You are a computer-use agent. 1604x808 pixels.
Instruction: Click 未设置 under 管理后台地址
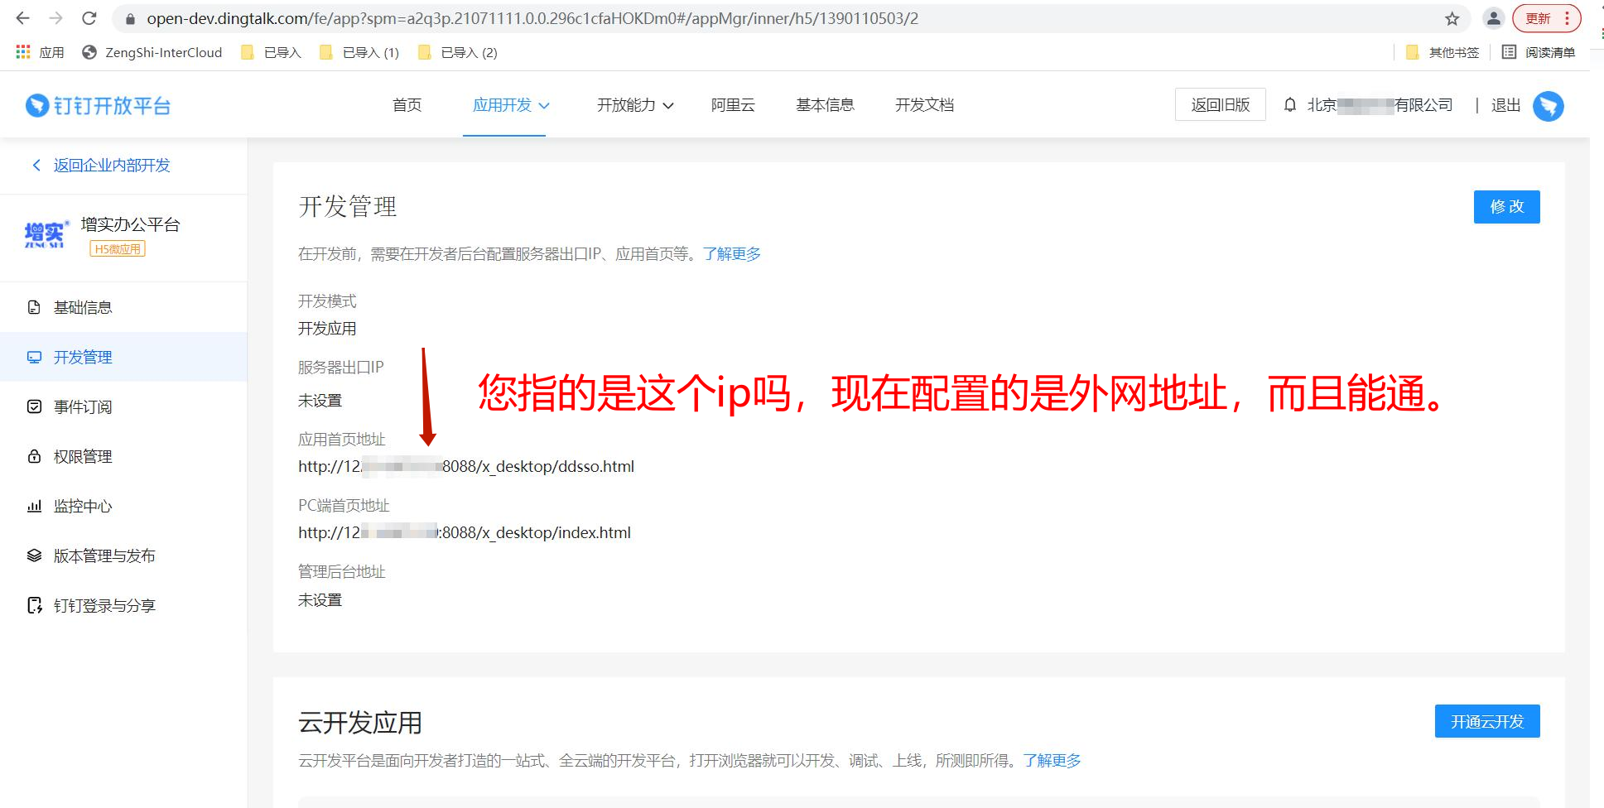point(320,599)
